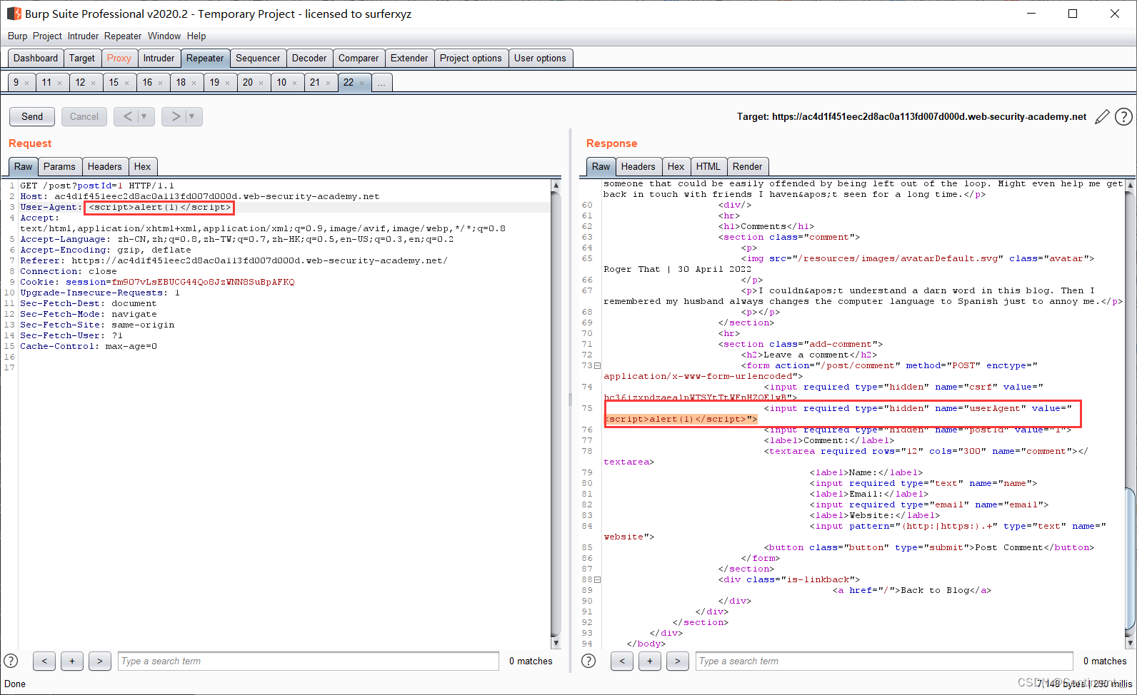Collapse the fold marker at line 88
Viewport: 1137px width, 695px height.
point(598,579)
